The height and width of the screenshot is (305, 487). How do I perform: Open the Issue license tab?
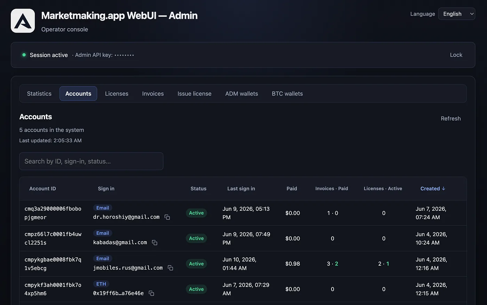(194, 94)
